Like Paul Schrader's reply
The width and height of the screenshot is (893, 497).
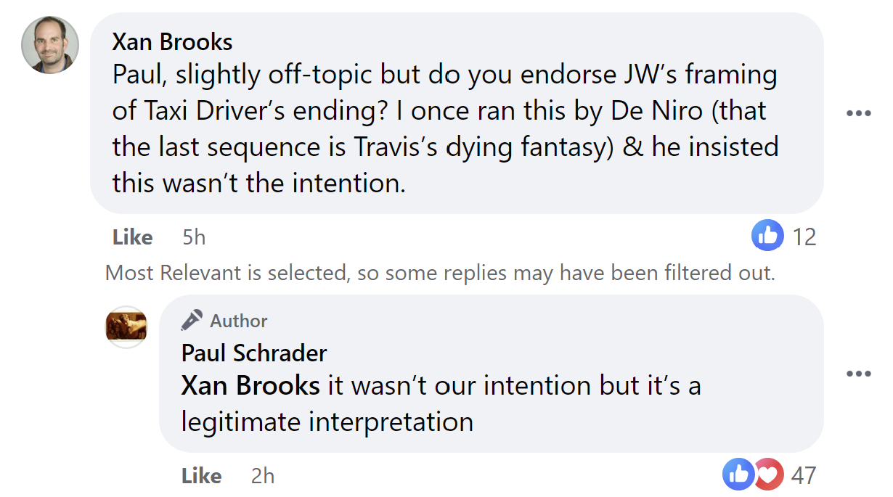coord(201,476)
